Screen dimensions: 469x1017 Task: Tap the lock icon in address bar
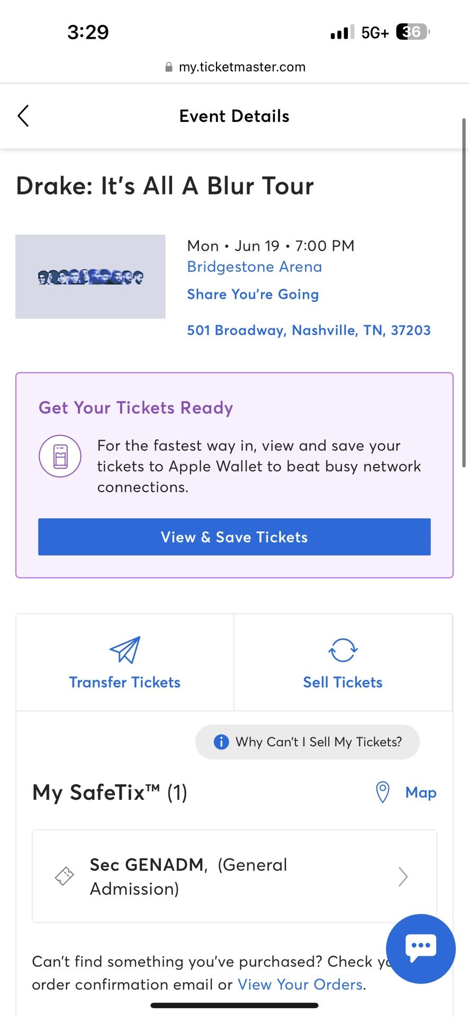[x=169, y=67]
